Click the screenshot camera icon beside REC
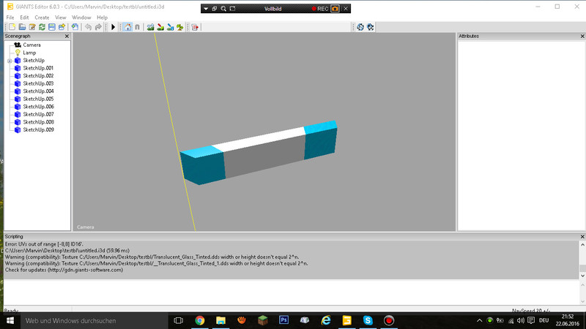The image size is (586, 329). coord(335,9)
